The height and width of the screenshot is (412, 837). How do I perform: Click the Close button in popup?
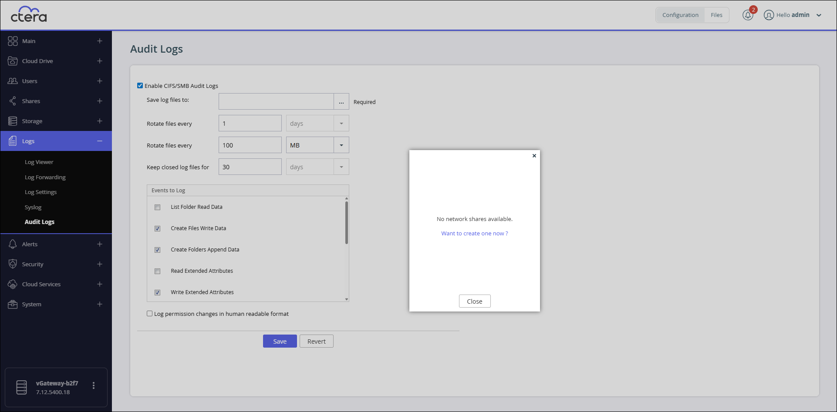tap(475, 301)
